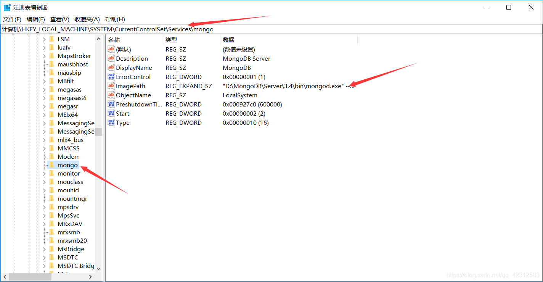Click the REG_EXPAND_SZ type cell

click(x=189, y=86)
